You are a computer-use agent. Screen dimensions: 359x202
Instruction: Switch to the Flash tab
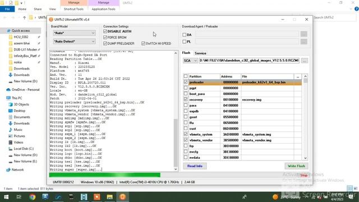[x=186, y=53]
